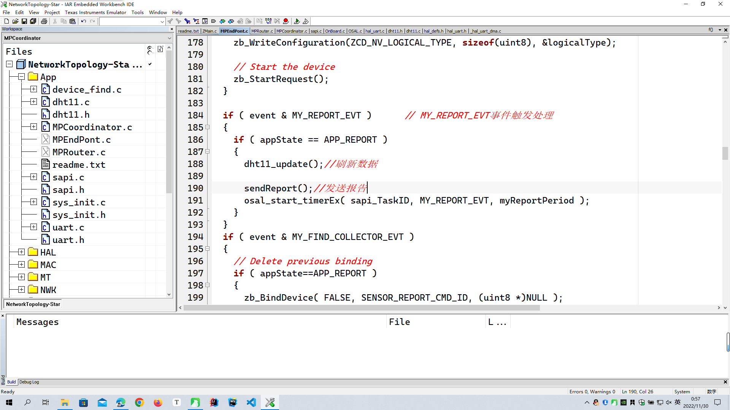Open the Texas Instruments Emulator menu
This screenshot has width=730, height=410.
95,13
